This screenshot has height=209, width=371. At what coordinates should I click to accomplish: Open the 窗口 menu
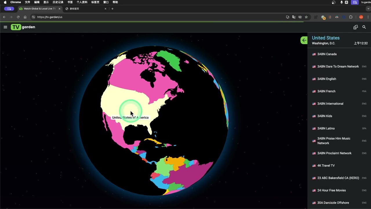coord(106,2)
